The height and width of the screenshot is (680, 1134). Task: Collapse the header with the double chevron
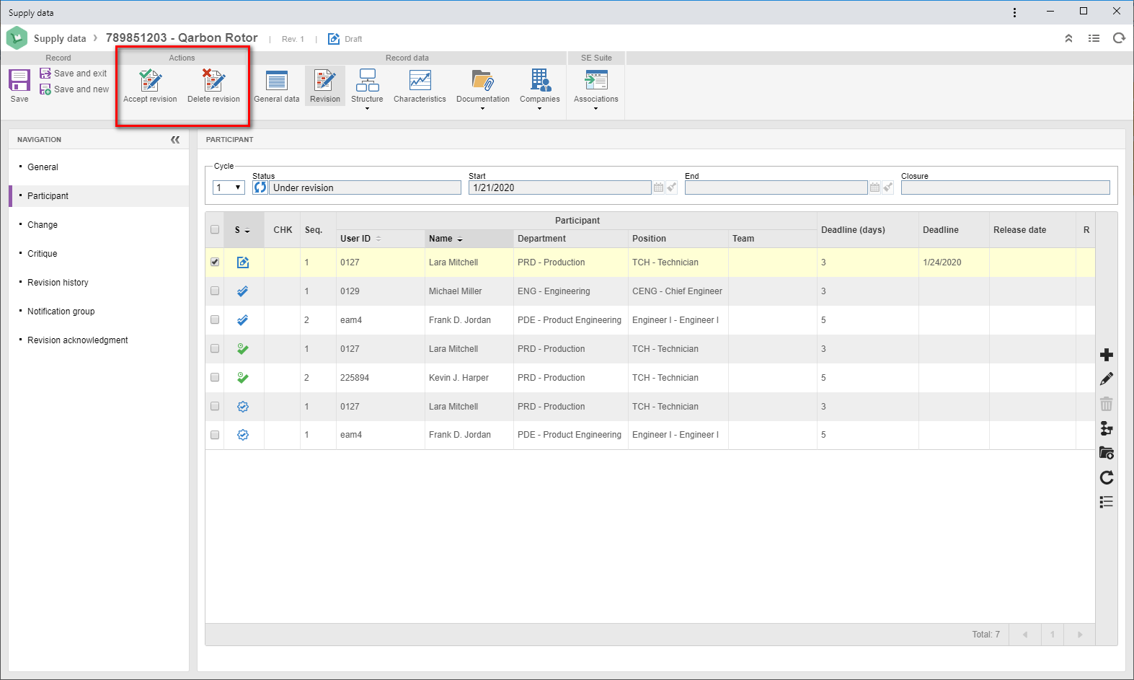coord(1068,39)
